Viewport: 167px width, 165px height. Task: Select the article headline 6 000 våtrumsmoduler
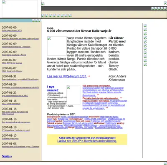pos(79,31)
